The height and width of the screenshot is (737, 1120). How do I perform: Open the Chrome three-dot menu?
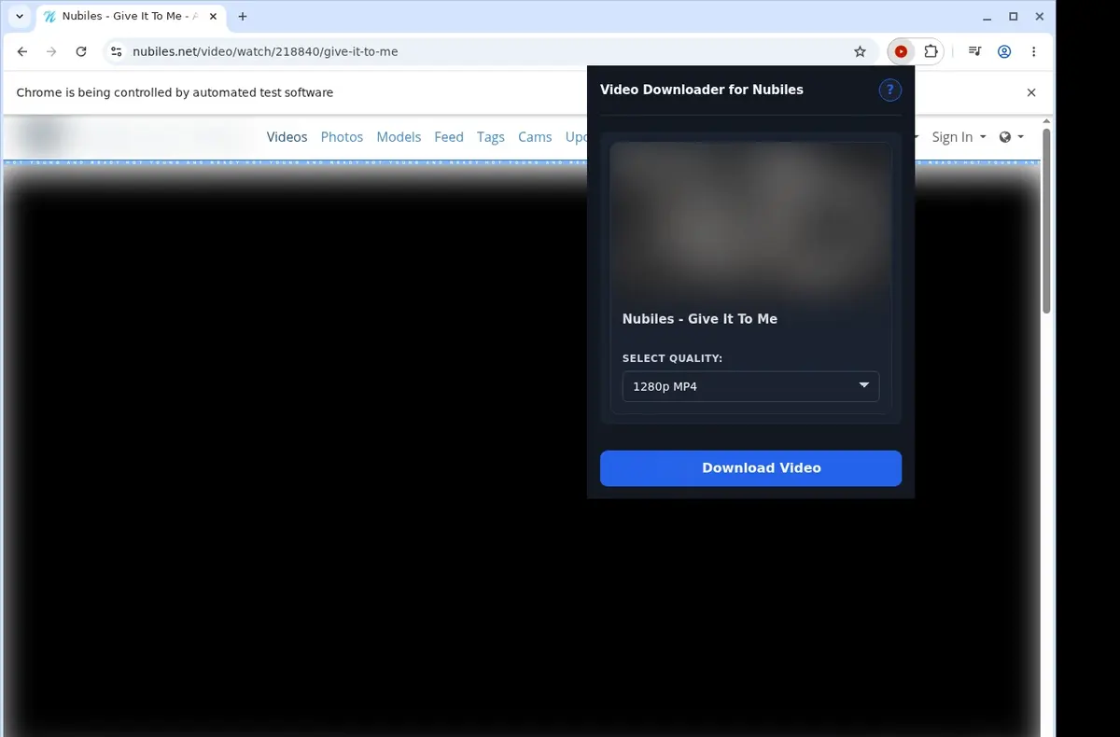pyautogui.click(x=1033, y=52)
